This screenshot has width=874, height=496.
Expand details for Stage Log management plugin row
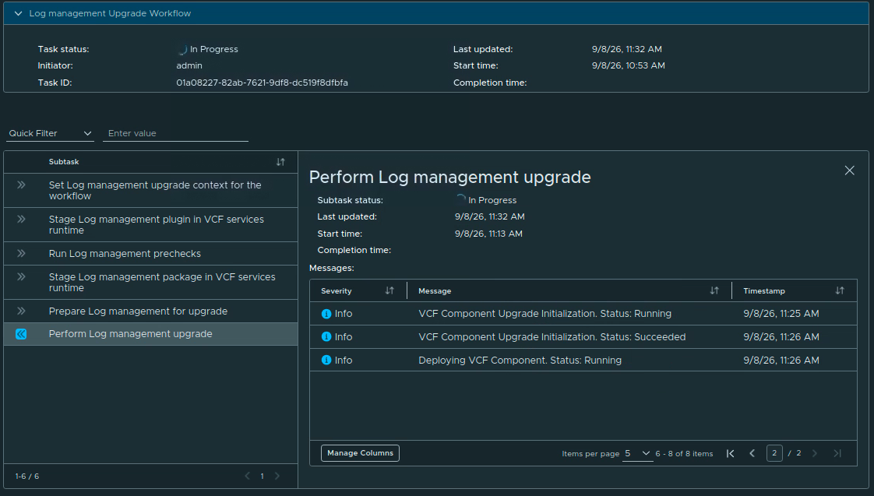21,219
